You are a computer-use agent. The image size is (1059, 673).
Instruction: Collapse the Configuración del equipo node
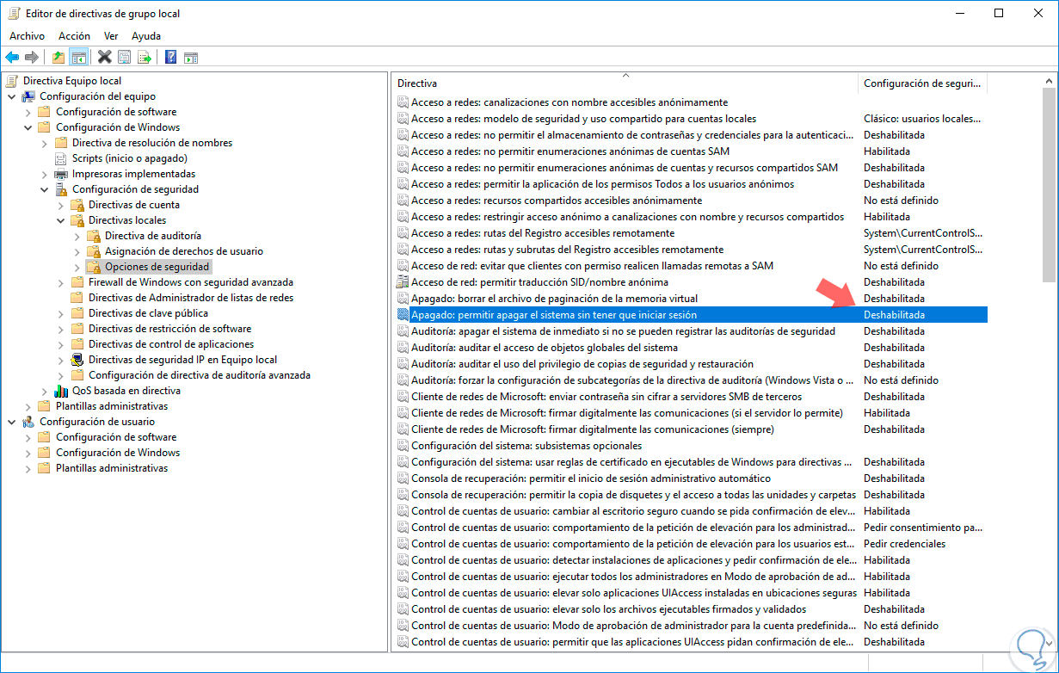11,96
